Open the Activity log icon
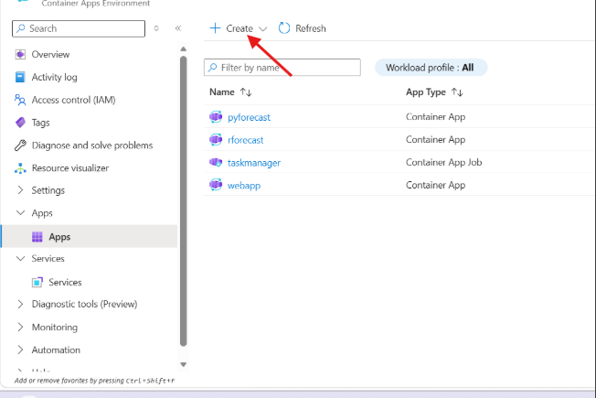This screenshot has height=398, width=596. [x=20, y=77]
